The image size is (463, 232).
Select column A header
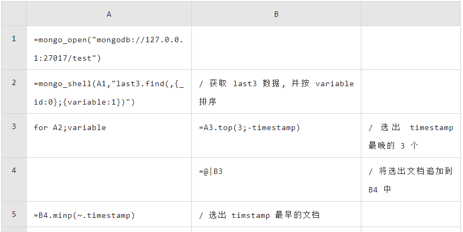pos(109,14)
